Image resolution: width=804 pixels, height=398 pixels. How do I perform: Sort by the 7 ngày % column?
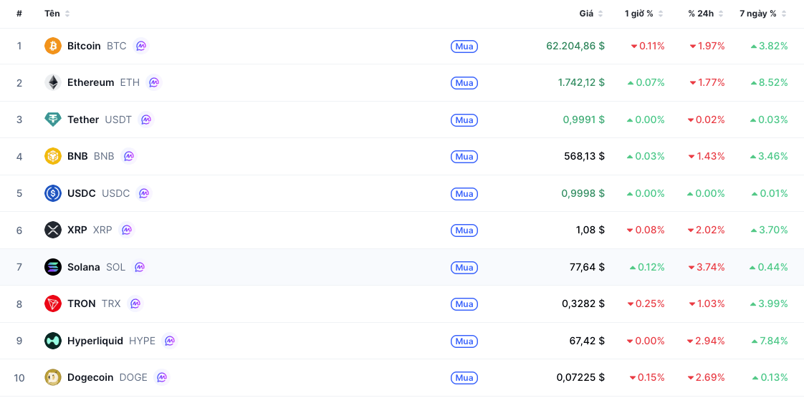point(763,14)
